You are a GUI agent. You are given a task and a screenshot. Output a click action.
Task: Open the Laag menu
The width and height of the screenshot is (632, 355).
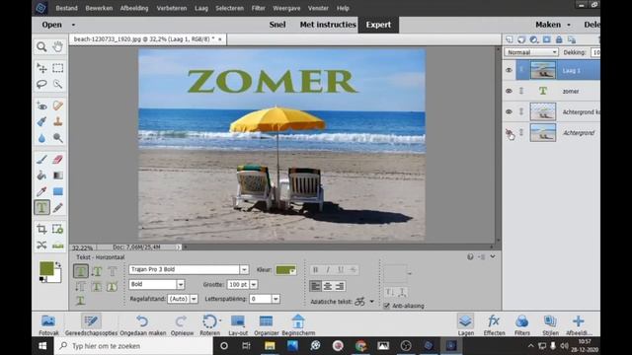(201, 8)
